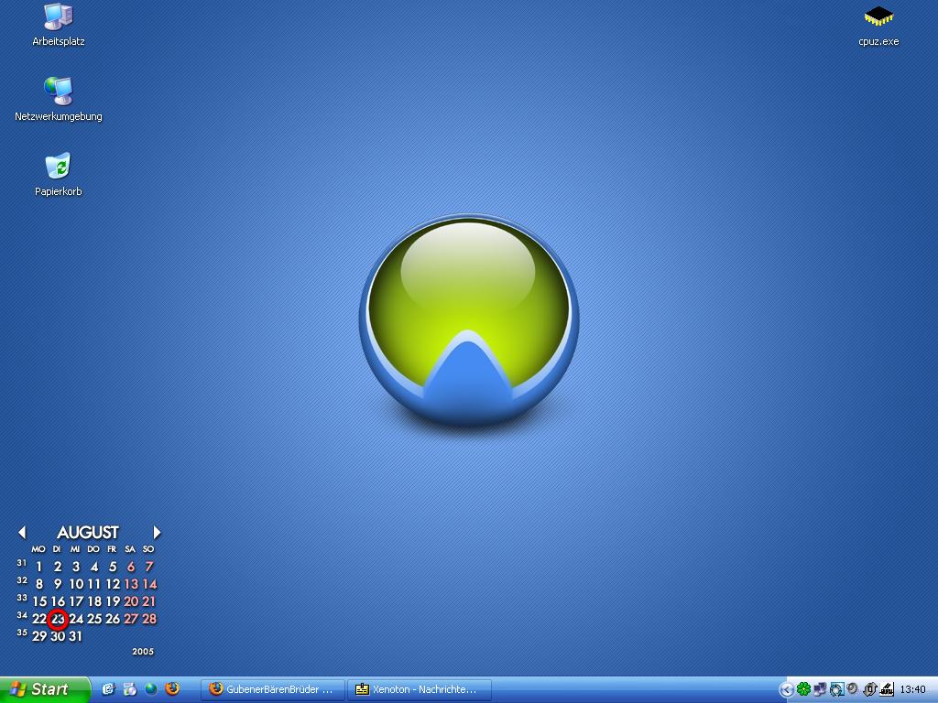Switch to the GubenerBärenBrüder Firefox taskbar window

point(273,689)
